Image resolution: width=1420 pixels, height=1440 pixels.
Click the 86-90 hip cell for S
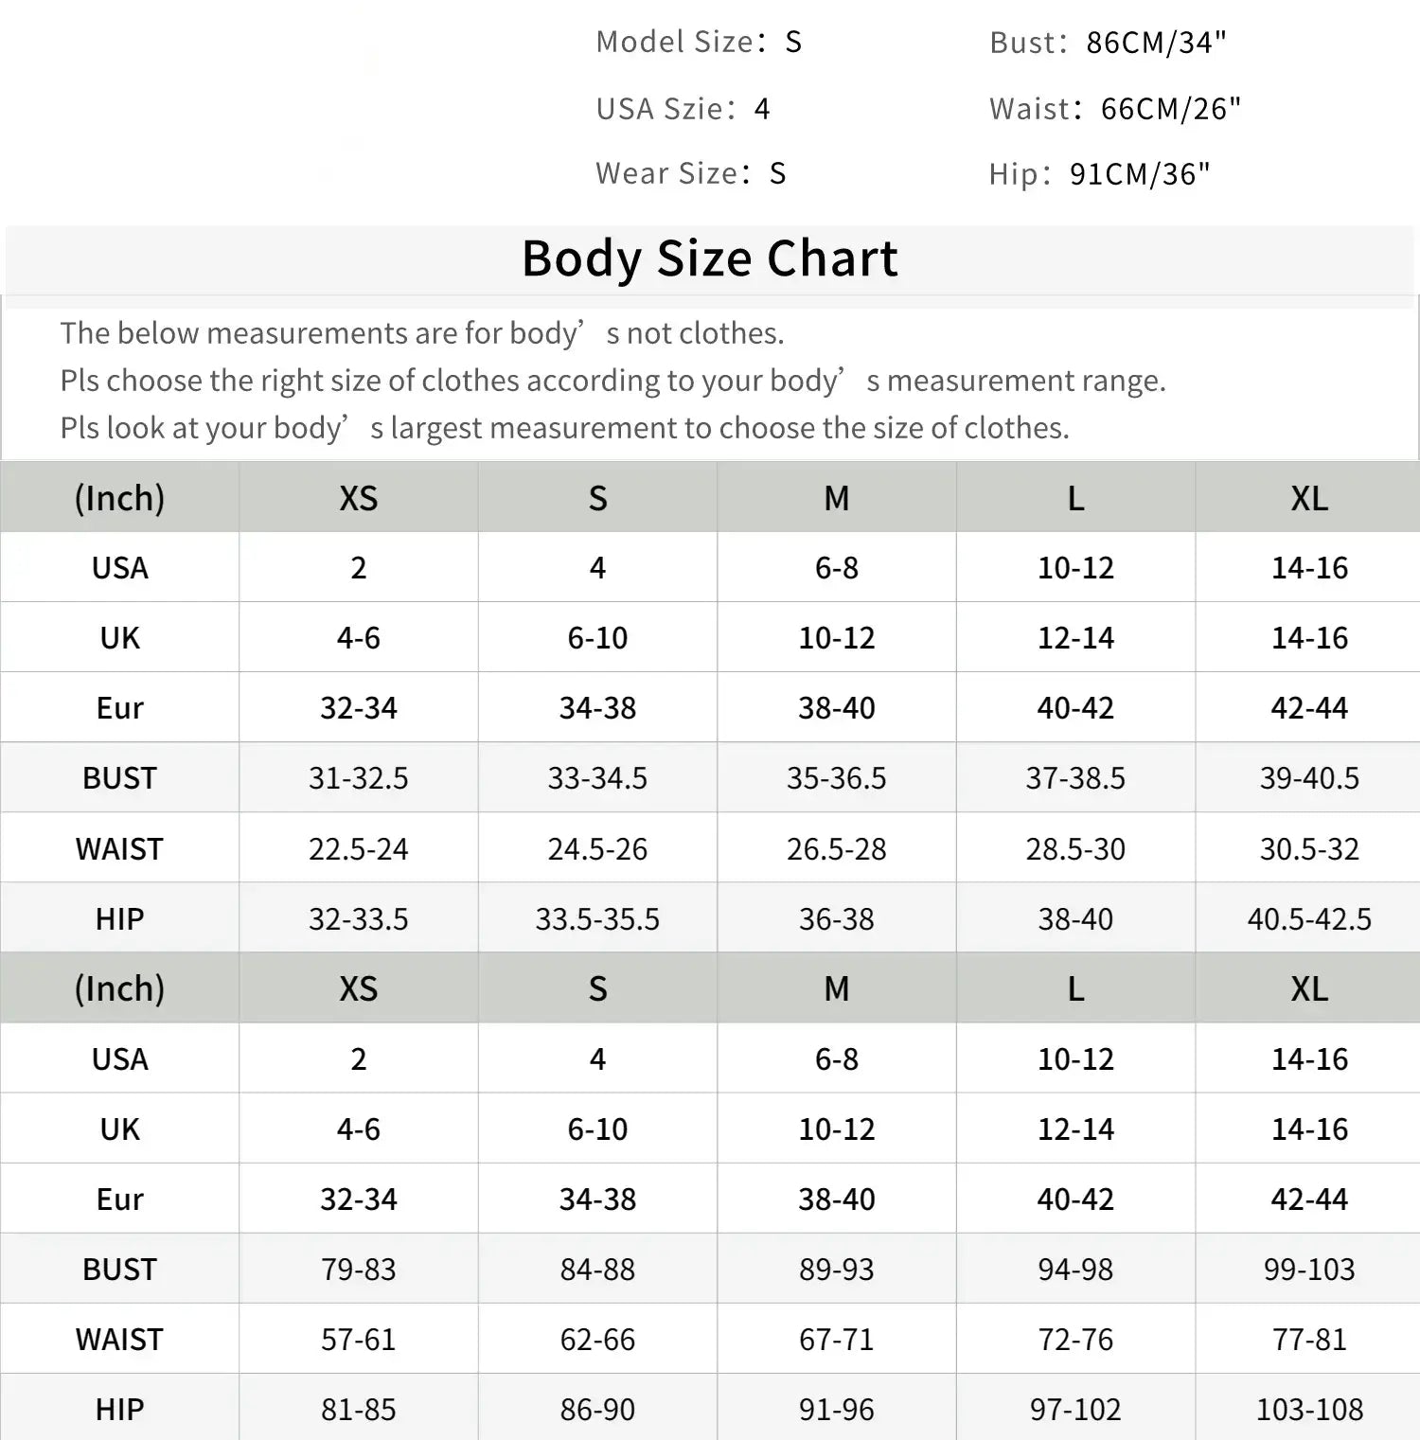597,1410
